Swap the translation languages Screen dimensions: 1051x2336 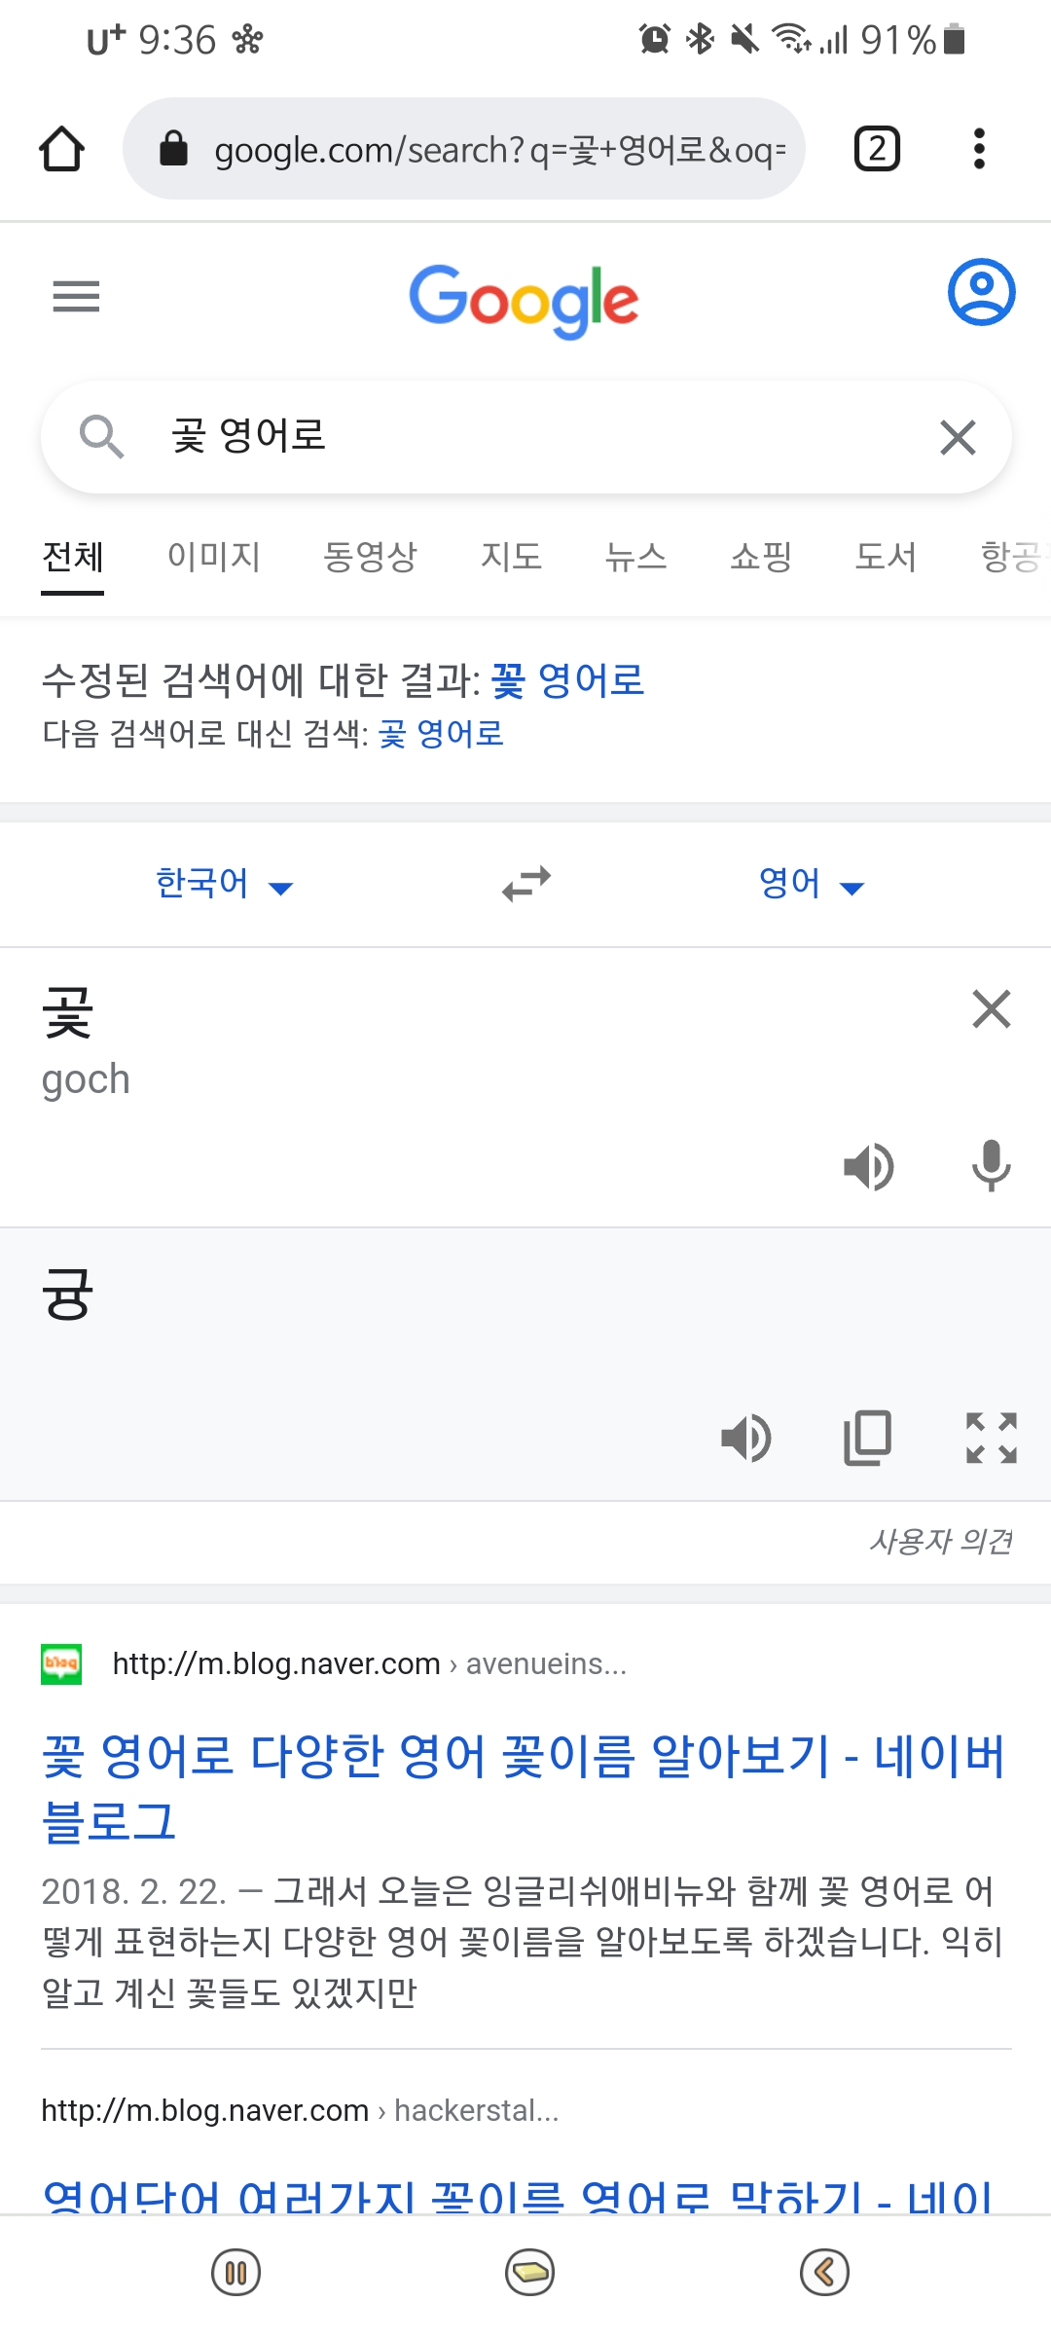[526, 884]
